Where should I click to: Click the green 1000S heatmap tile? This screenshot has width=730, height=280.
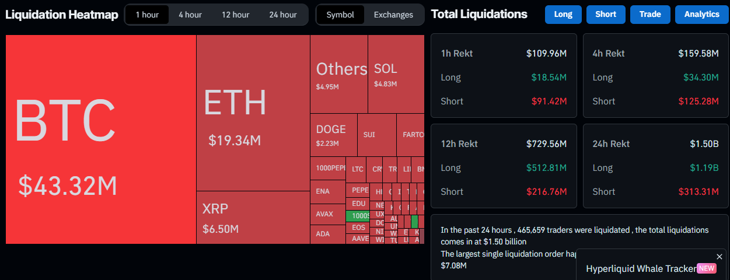coord(357,216)
